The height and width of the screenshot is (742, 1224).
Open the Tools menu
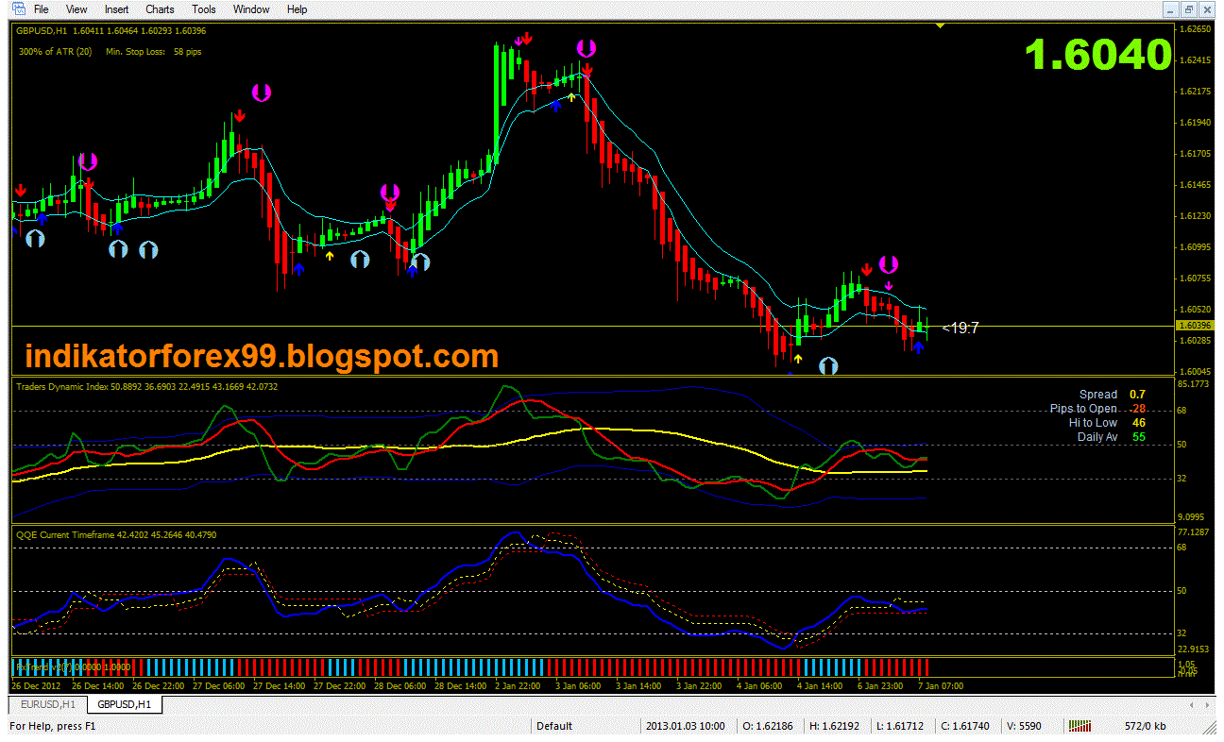204,9
